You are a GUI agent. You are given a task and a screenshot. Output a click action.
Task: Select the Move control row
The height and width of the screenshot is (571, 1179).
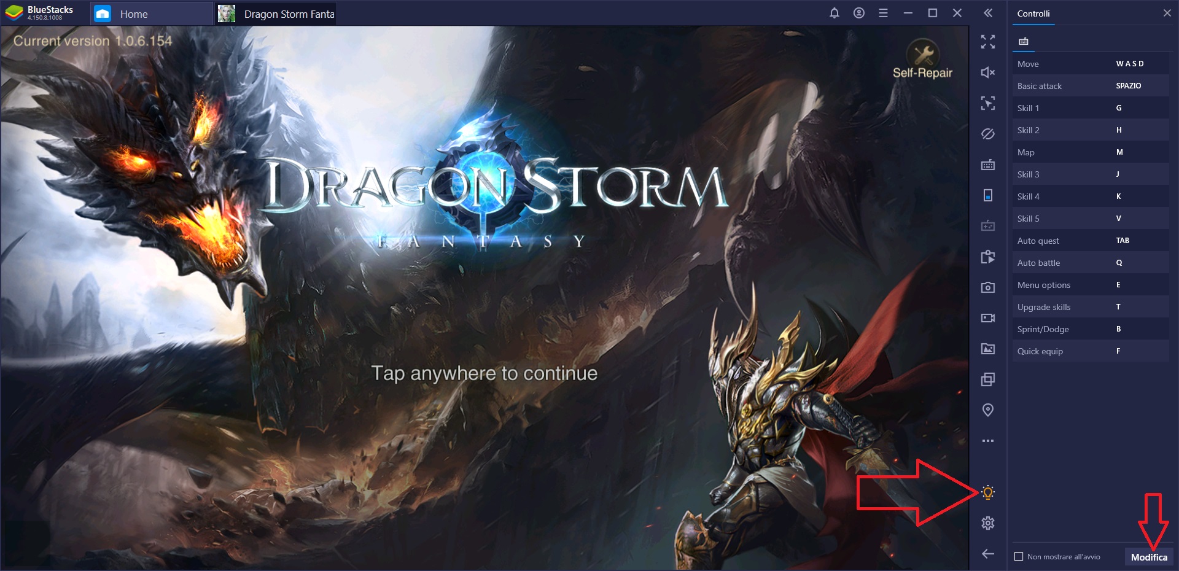tap(1091, 64)
